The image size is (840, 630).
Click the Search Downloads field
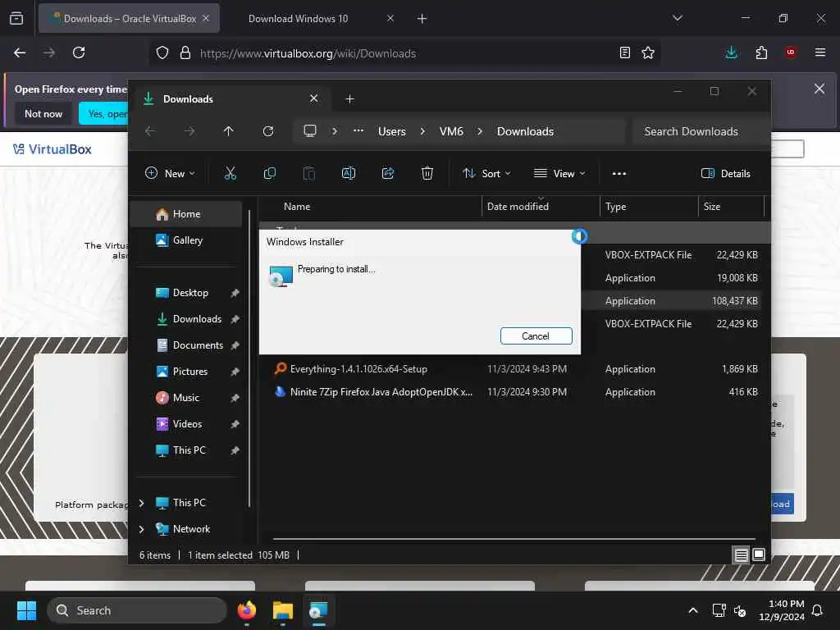click(700, 131)
